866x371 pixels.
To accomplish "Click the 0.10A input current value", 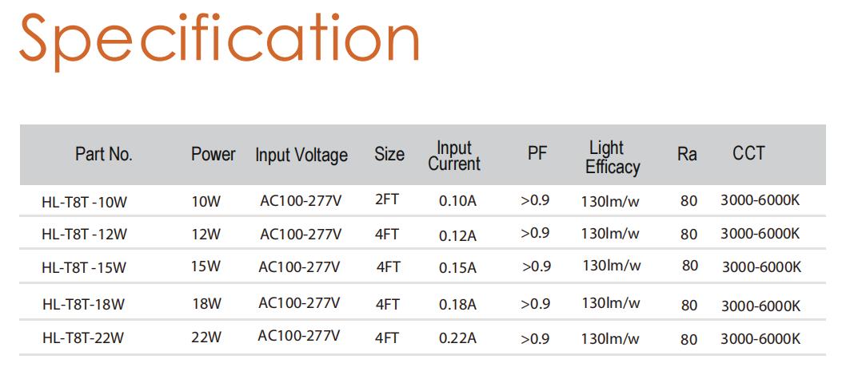I will coord(458,201).
